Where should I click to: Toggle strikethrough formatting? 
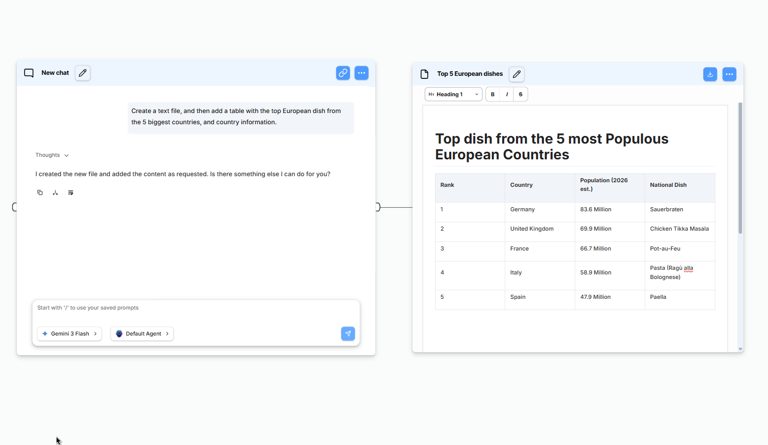520,94
